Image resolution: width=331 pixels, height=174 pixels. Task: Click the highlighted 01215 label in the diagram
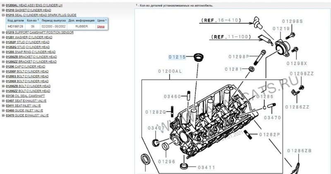[177, 57]
